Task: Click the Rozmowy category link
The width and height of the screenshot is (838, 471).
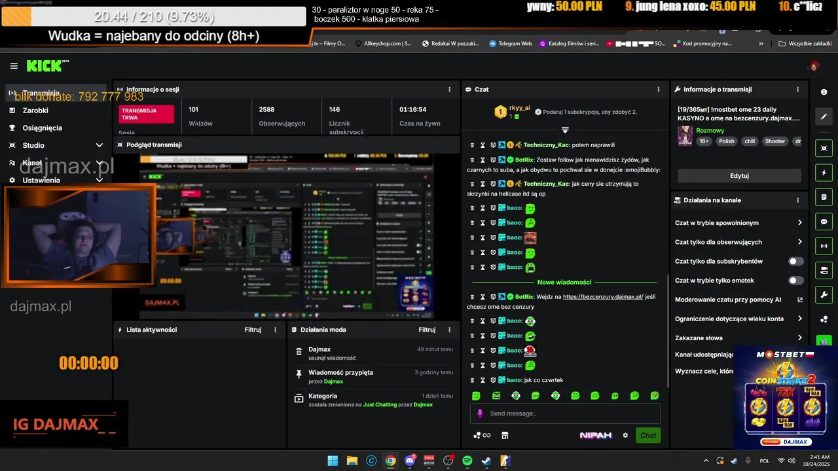Action: coord(710,130)
